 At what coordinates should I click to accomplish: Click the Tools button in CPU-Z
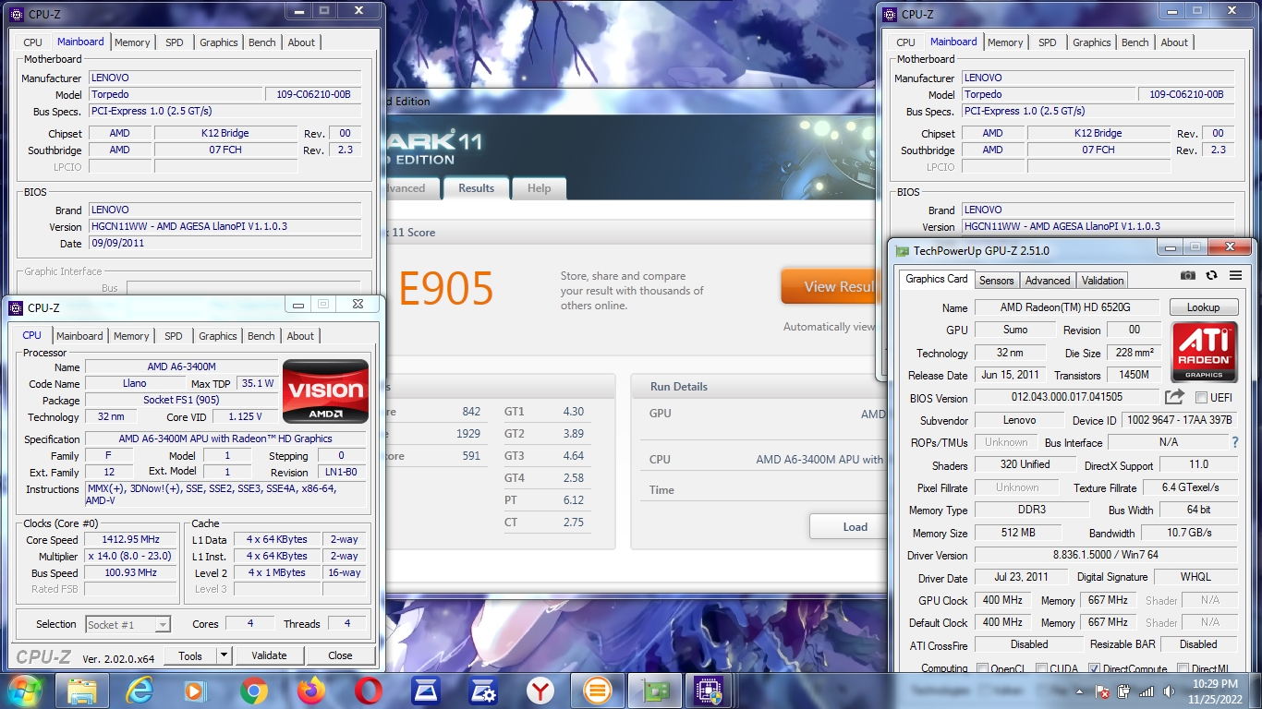pyautogui.click(x=190, y=655)
